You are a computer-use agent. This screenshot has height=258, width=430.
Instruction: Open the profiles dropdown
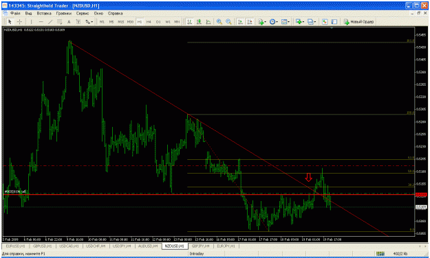pos(311,21)
